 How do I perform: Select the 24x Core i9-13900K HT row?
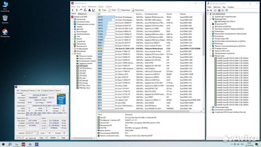[x=149, y=23]
